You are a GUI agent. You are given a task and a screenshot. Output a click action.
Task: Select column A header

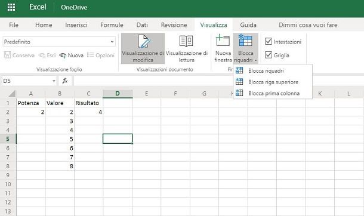pos(31,94)
